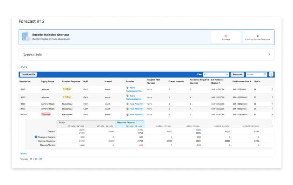Click the search magnifier icon
293x185 pixels.
coord(265,75)
